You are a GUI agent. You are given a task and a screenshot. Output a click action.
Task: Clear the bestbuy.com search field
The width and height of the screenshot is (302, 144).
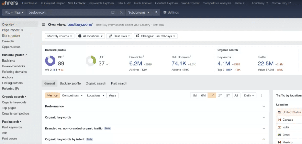(121, 12)
